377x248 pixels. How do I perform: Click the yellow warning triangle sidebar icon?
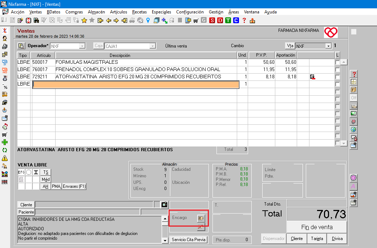(5, 158)
